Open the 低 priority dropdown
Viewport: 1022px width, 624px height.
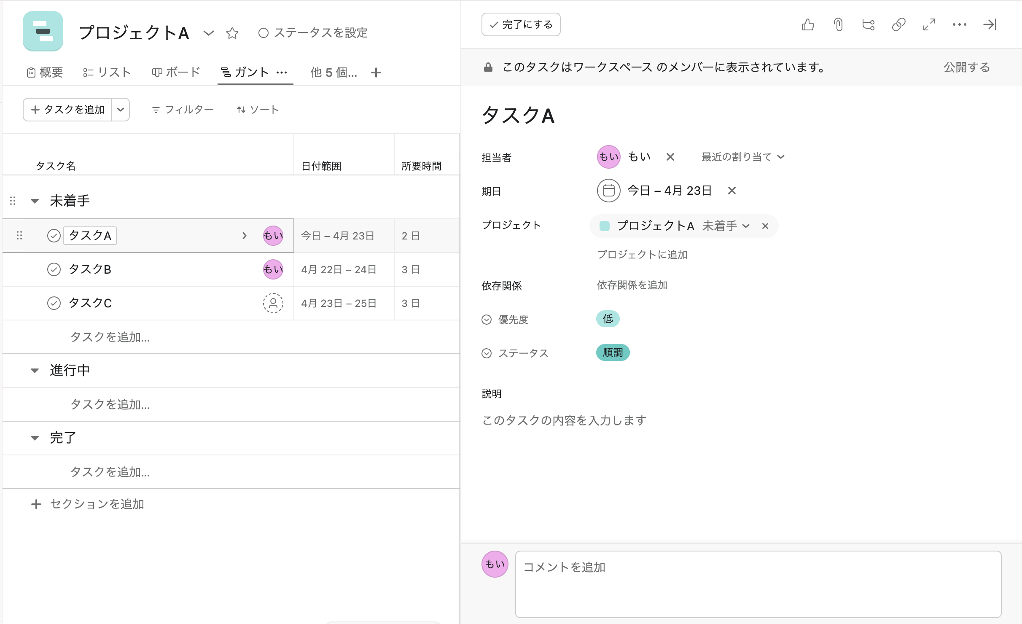[x=608, y=319]
